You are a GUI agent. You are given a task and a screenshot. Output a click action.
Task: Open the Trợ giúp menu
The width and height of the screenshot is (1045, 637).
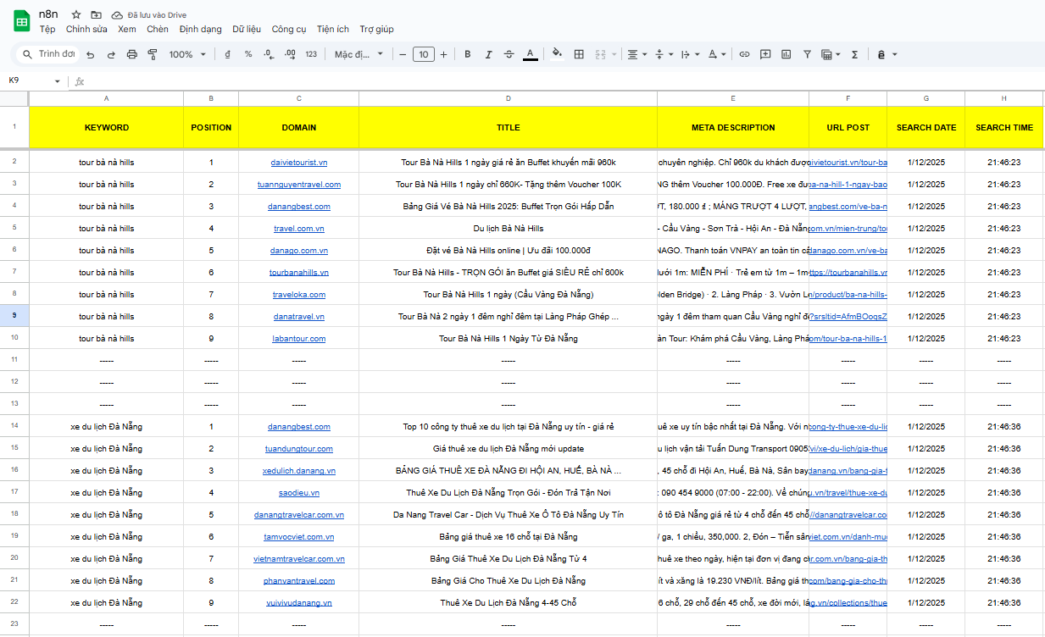(x=376, y=29)
